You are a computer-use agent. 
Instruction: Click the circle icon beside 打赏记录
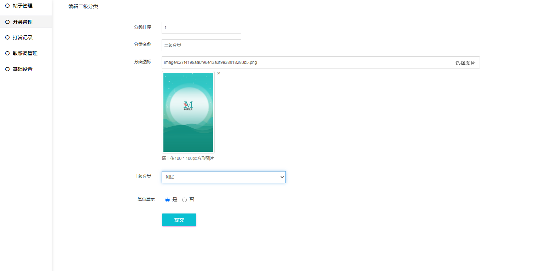(x=7, y=37)
